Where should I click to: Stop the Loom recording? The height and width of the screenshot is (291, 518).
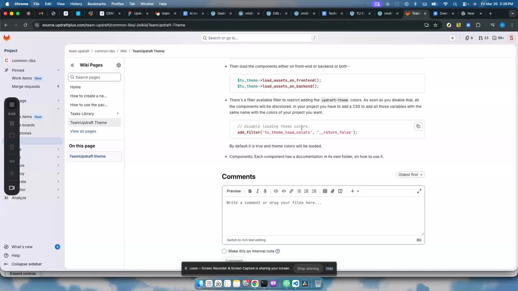click(x=12, y=105)
